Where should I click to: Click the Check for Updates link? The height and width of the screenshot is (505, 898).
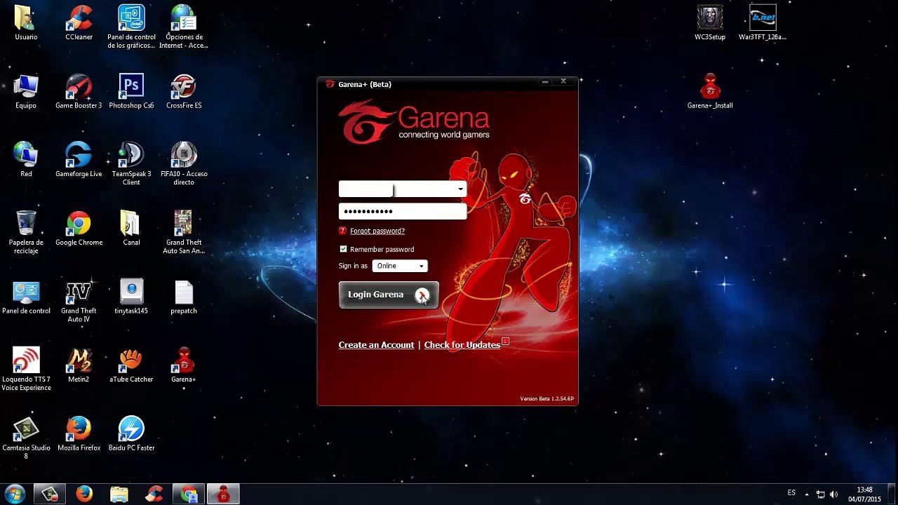462,345
